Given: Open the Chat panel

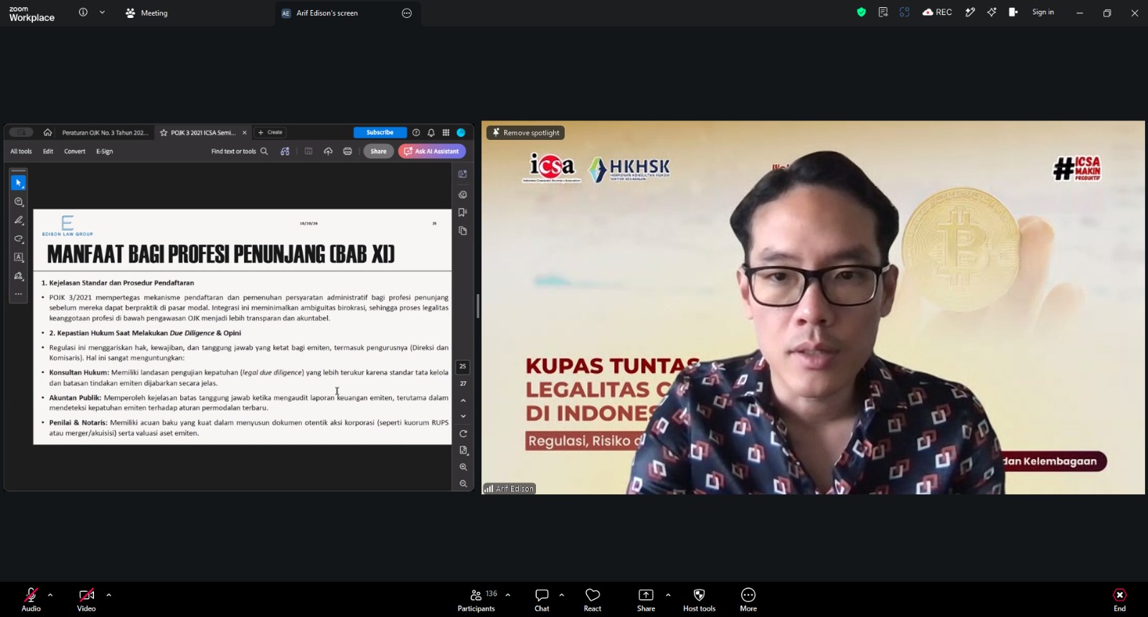Looking at the screenshot, I should [x=542, y=600].
